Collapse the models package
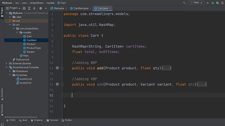This screenshot has width=225, height=126. point(17,32)
